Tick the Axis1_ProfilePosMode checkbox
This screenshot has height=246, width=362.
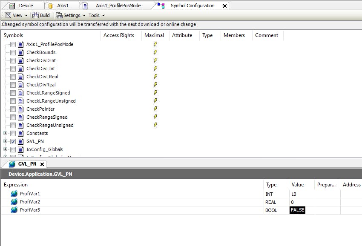(x=13, y=44)
